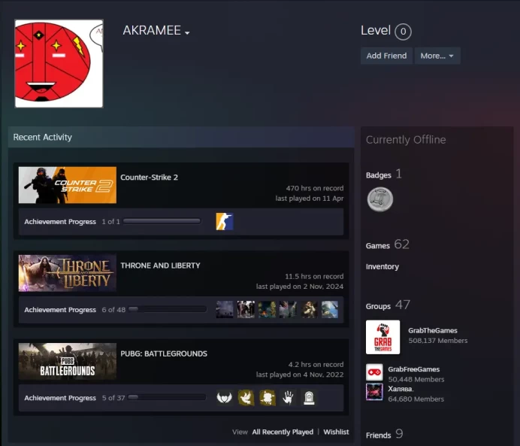Viewport: 520px width, 446px height.
Task: Open the GrabTheGames group name link
Action: tap(433, 330)
